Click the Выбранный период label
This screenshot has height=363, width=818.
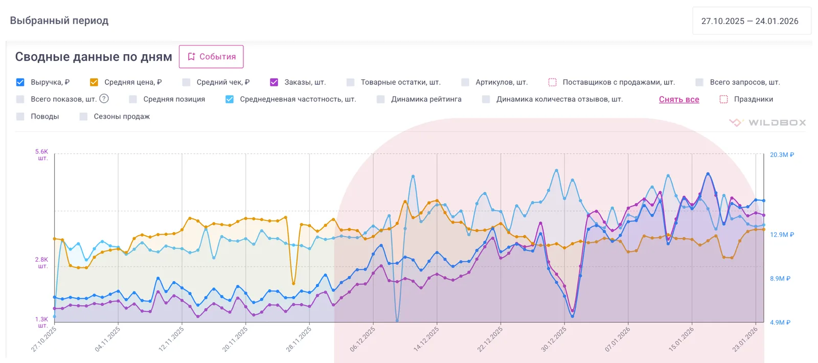pos(59,21)
